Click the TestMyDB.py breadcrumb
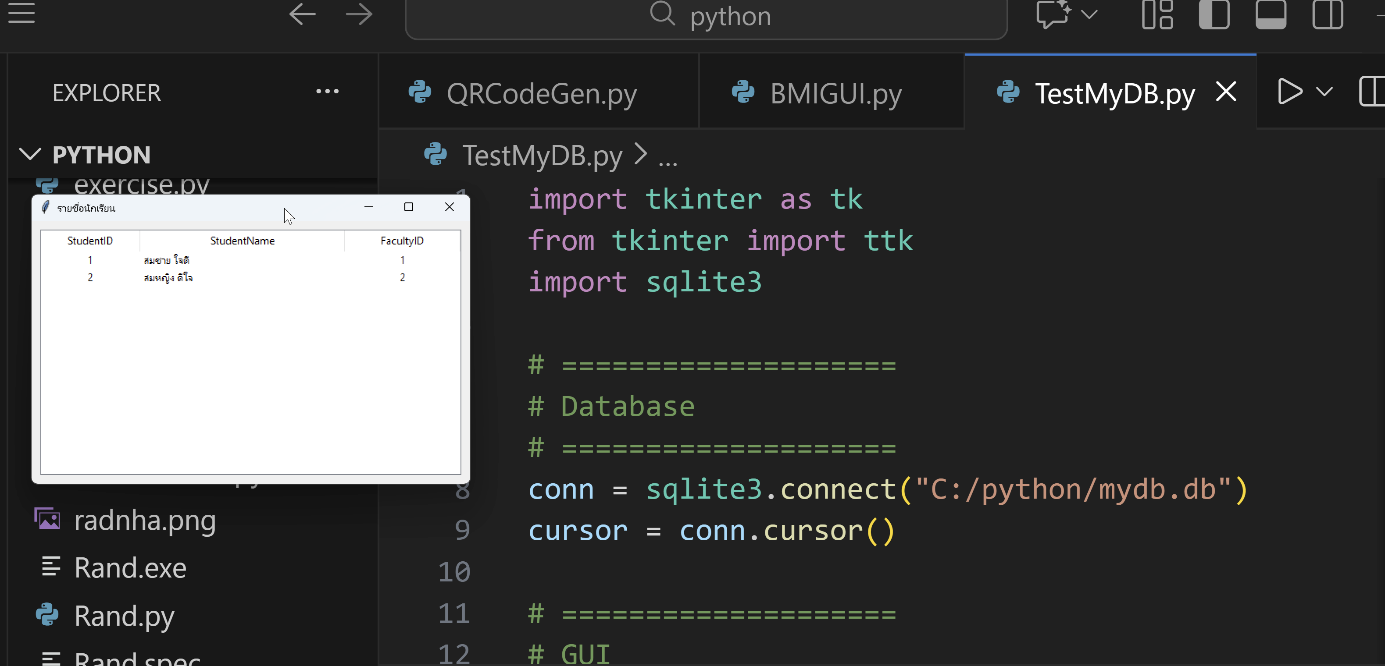Image resolution: width=1385 pixels, height=666 pixels. 542,156
